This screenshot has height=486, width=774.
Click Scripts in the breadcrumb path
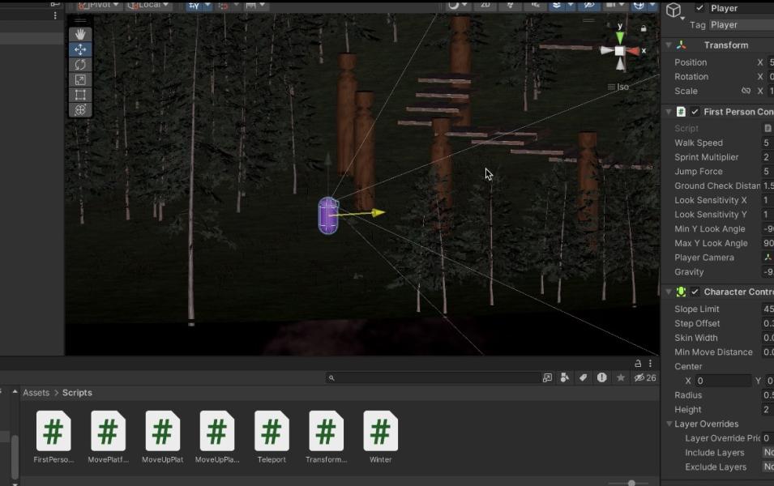[x=77, y=393]
